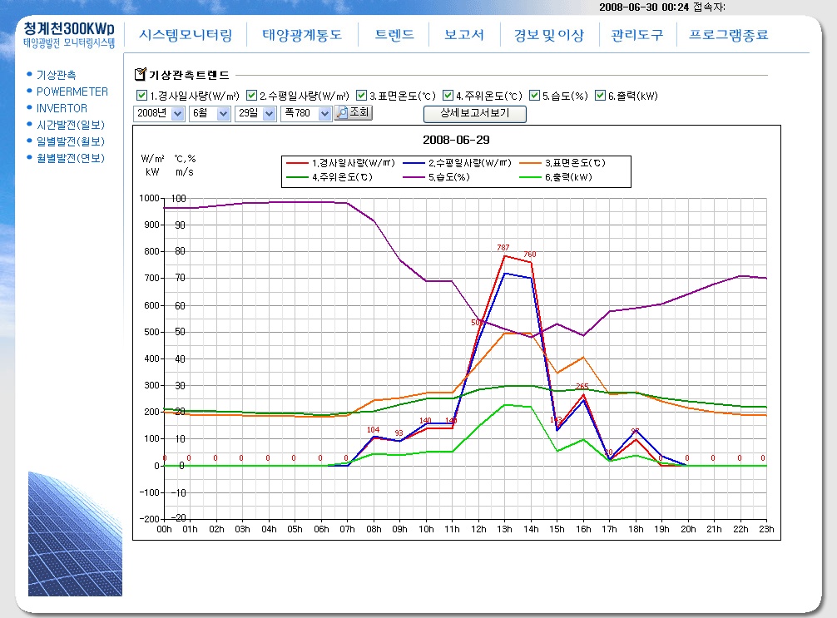Disable the 6.출력(kW) checkbox
The height and width of the screenshot is (618, 837).
click(x=600, y=96)
